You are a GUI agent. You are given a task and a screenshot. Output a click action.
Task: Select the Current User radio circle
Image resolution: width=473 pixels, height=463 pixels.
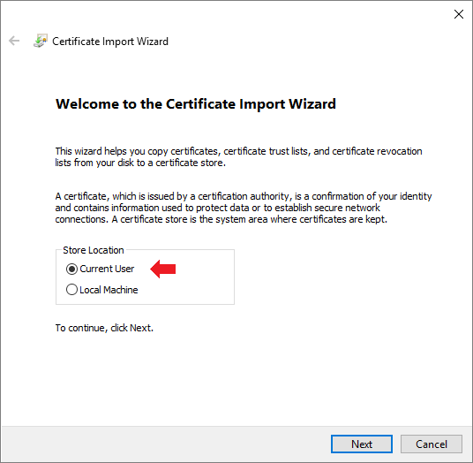click(x=71, y=269)
